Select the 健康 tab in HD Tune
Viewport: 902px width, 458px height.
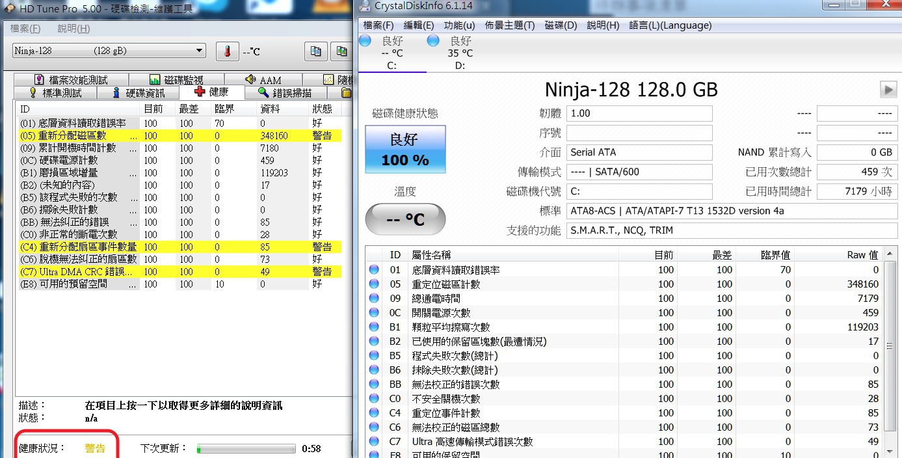[212, 92]
